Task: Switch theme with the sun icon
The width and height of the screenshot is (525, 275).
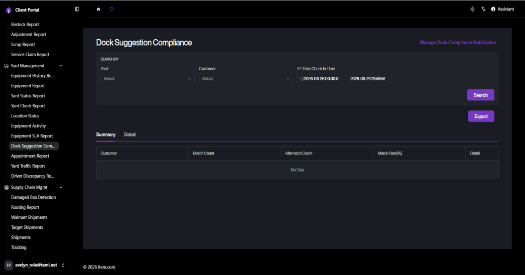Action: 472,9
